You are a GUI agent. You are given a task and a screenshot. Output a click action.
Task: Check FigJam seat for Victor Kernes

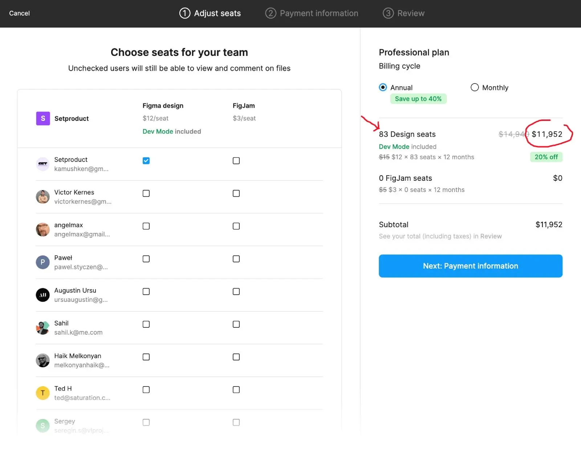pyautogui.click(x=236, y=193)
